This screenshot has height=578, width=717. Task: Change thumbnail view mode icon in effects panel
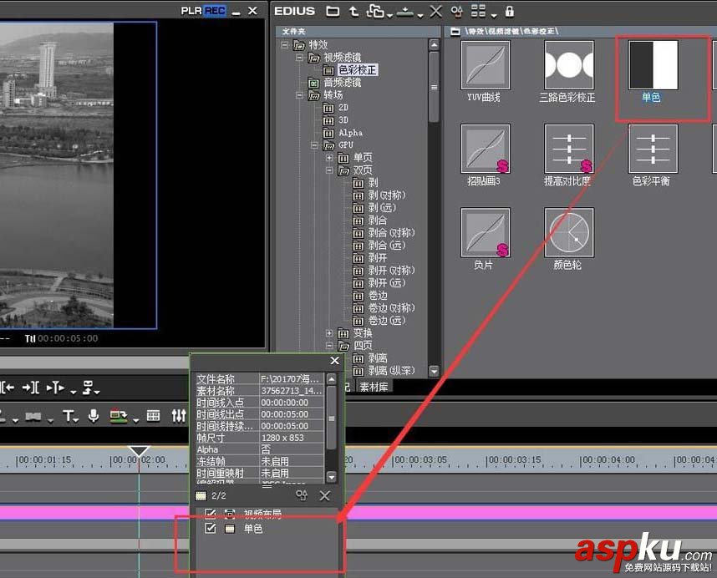(478, 11)
